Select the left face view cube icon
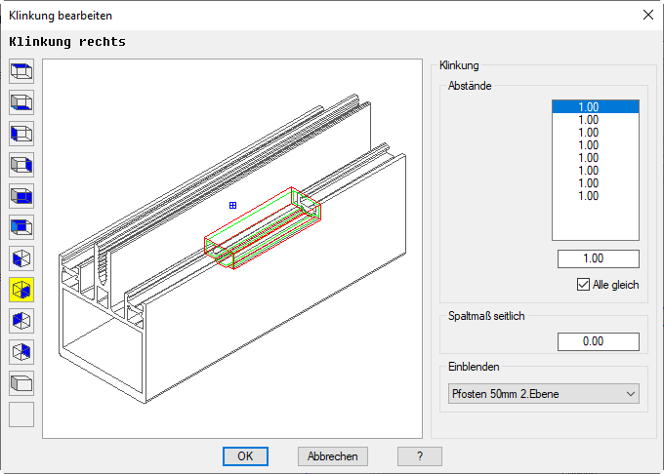 (21, 134)
